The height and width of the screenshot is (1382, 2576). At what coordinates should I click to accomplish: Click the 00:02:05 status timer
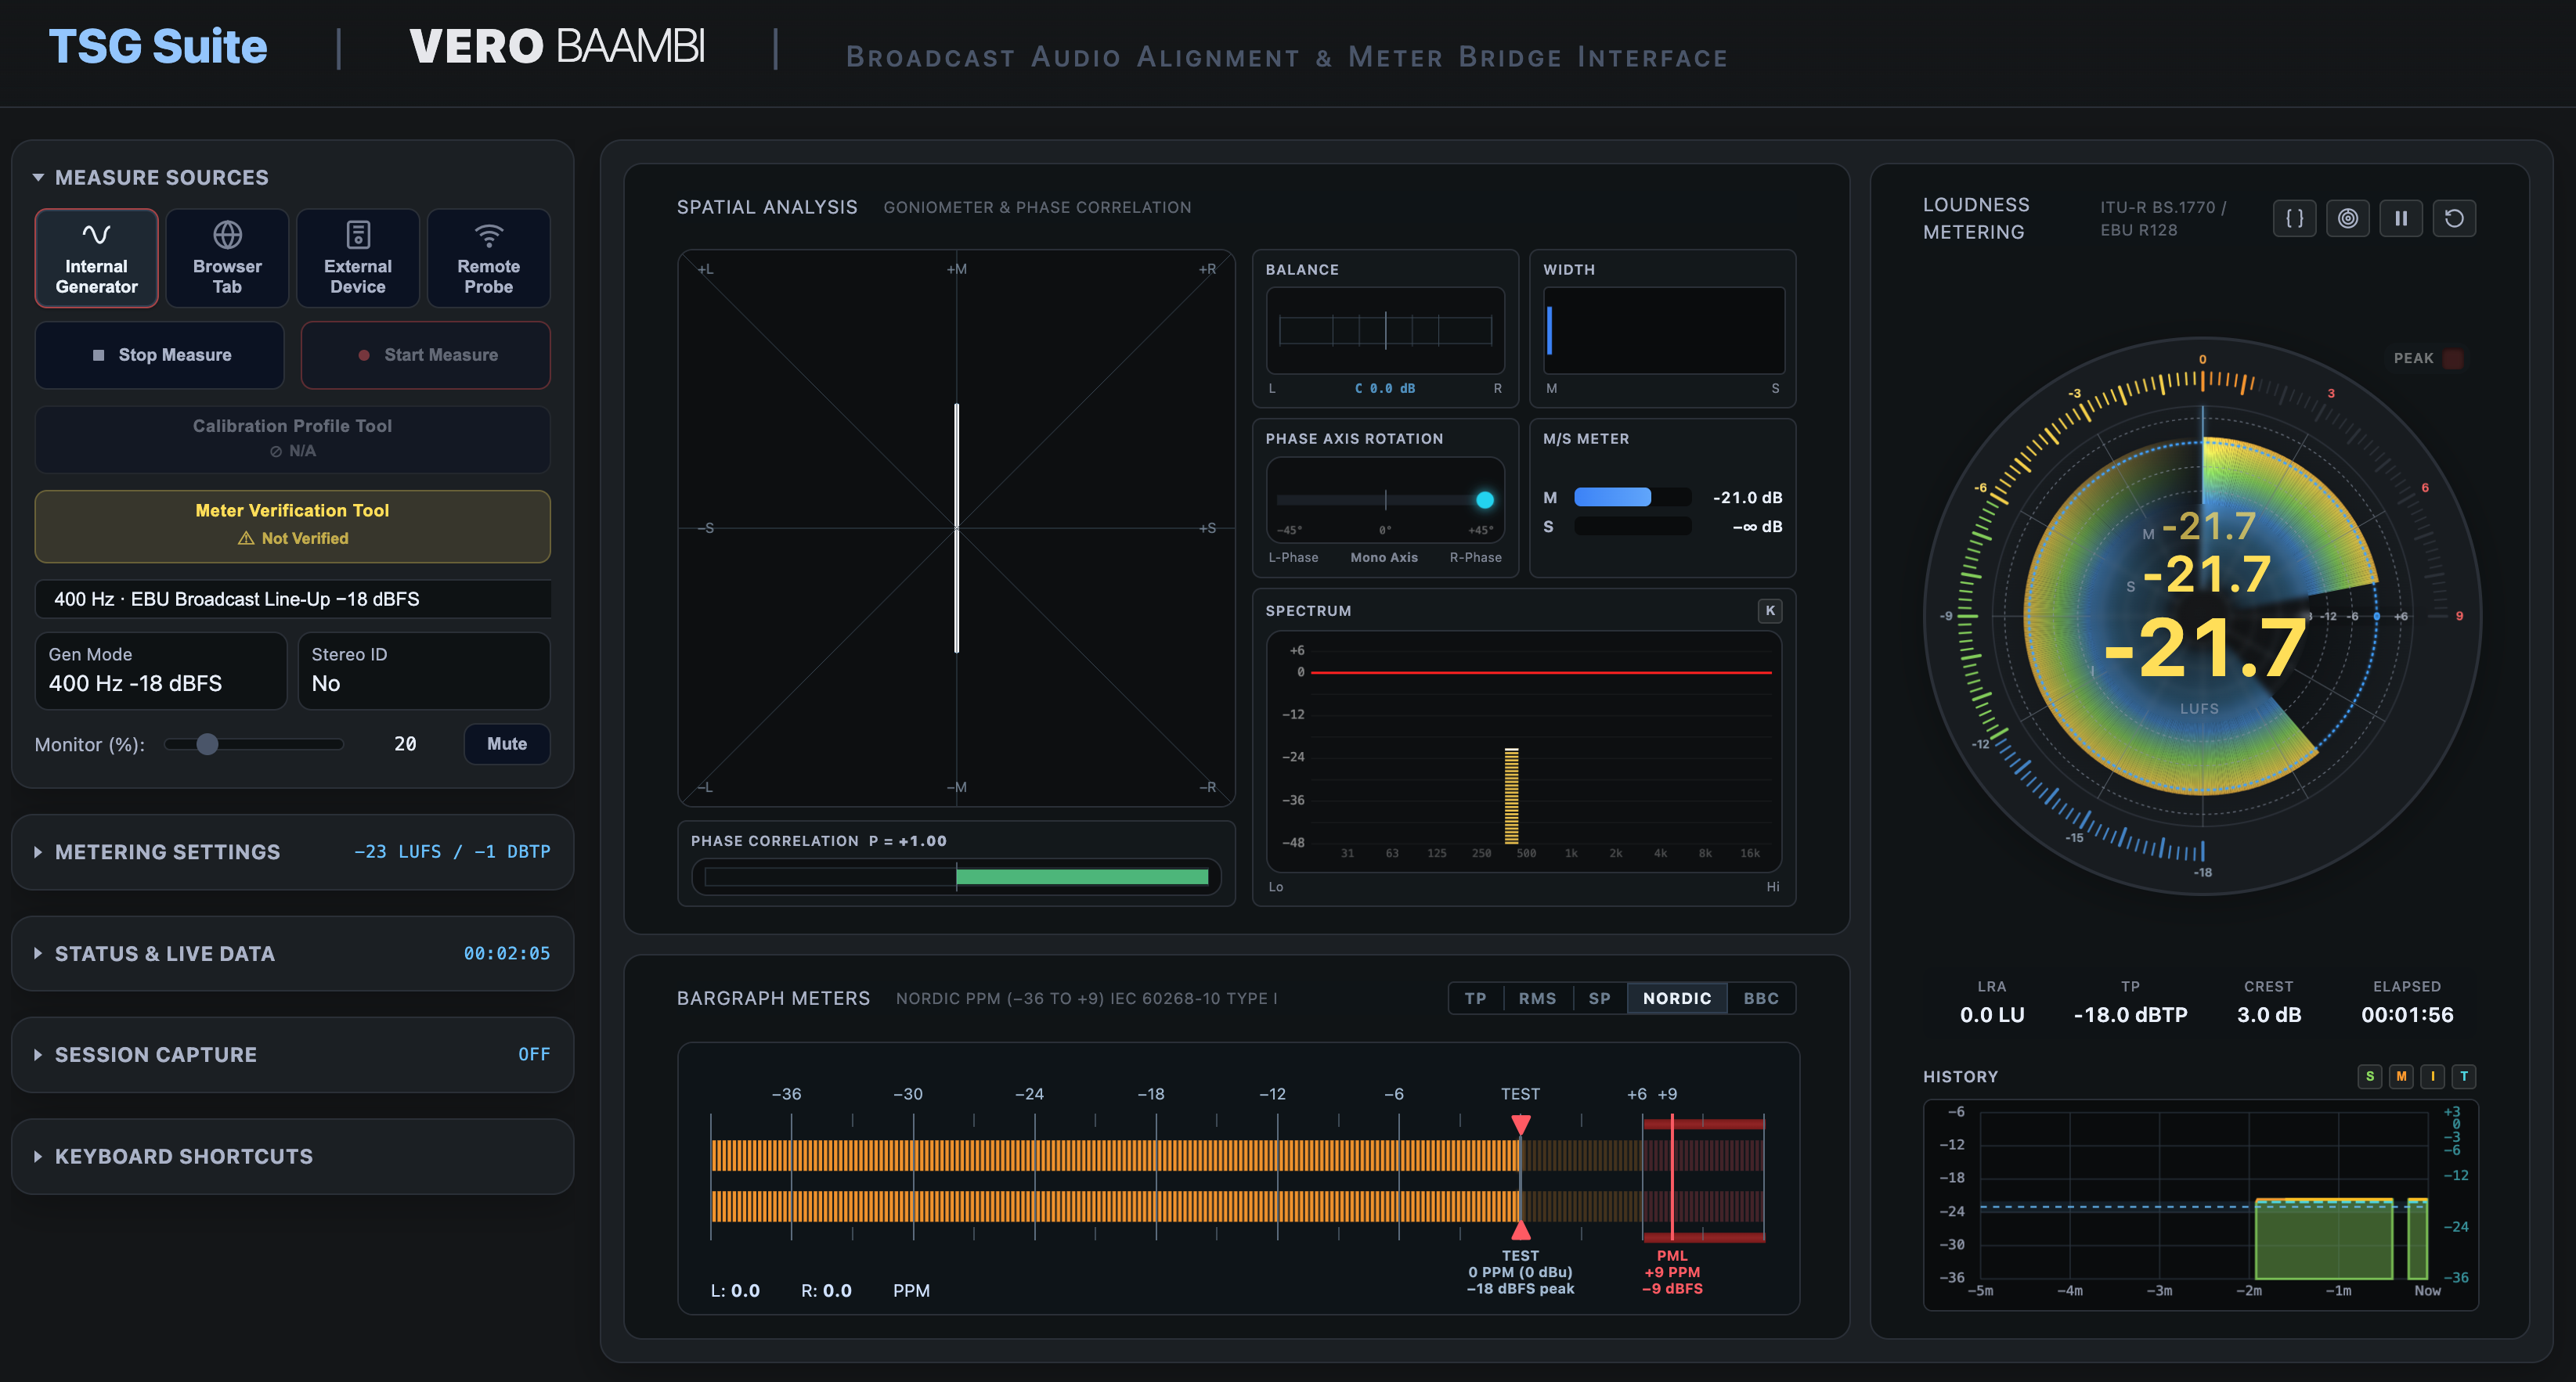click(506, 953)
